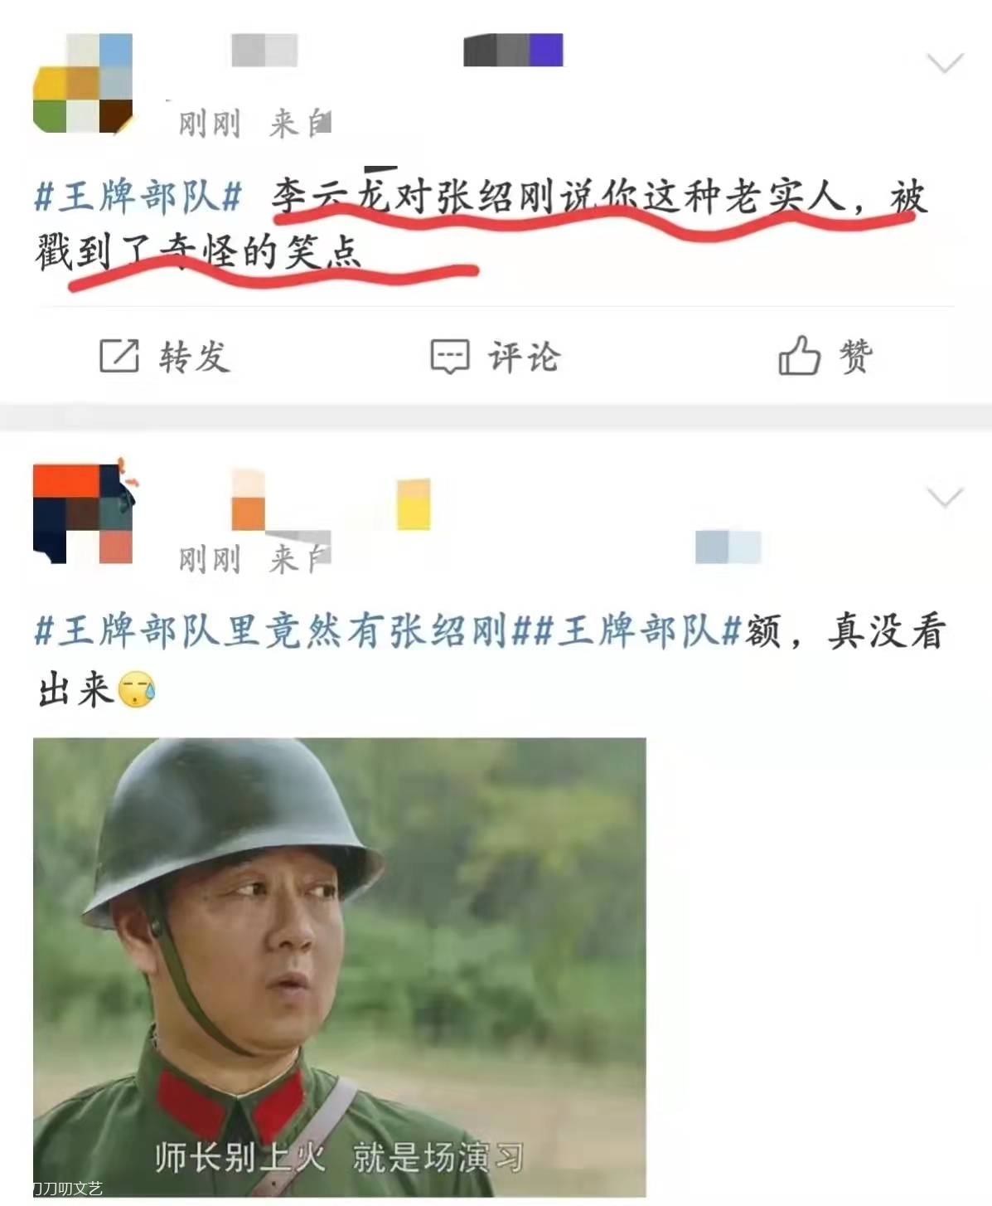Tap the 刚刚 timestamp of second post
Screen dimensions: 992x1206
[210, 559]
